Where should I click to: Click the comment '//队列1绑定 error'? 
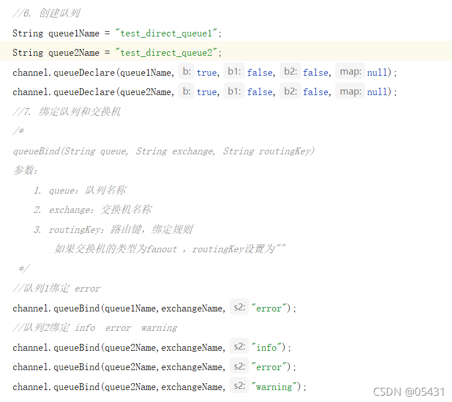(56, 288)
